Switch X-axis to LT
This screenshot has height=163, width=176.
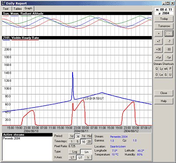(x=72, y=157)
